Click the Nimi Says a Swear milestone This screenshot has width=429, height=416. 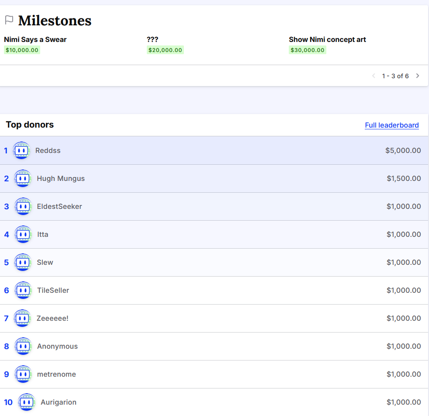(35, 40)
